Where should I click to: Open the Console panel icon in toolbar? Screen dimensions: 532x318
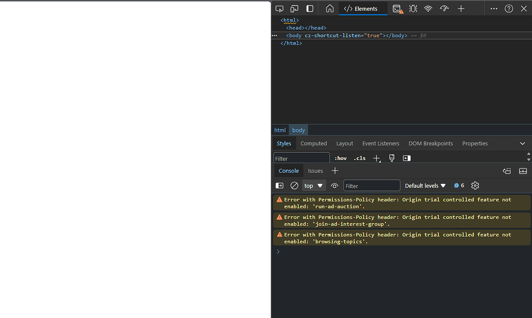point(397,9)
